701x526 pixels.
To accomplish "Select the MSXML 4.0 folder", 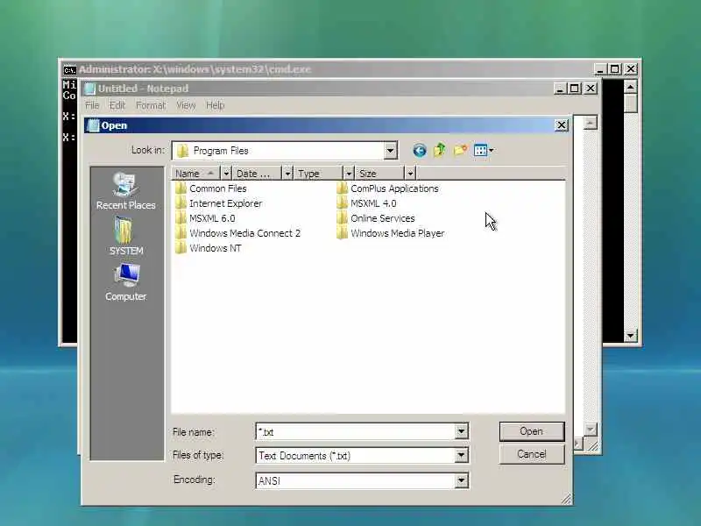I will pos(366,203).
